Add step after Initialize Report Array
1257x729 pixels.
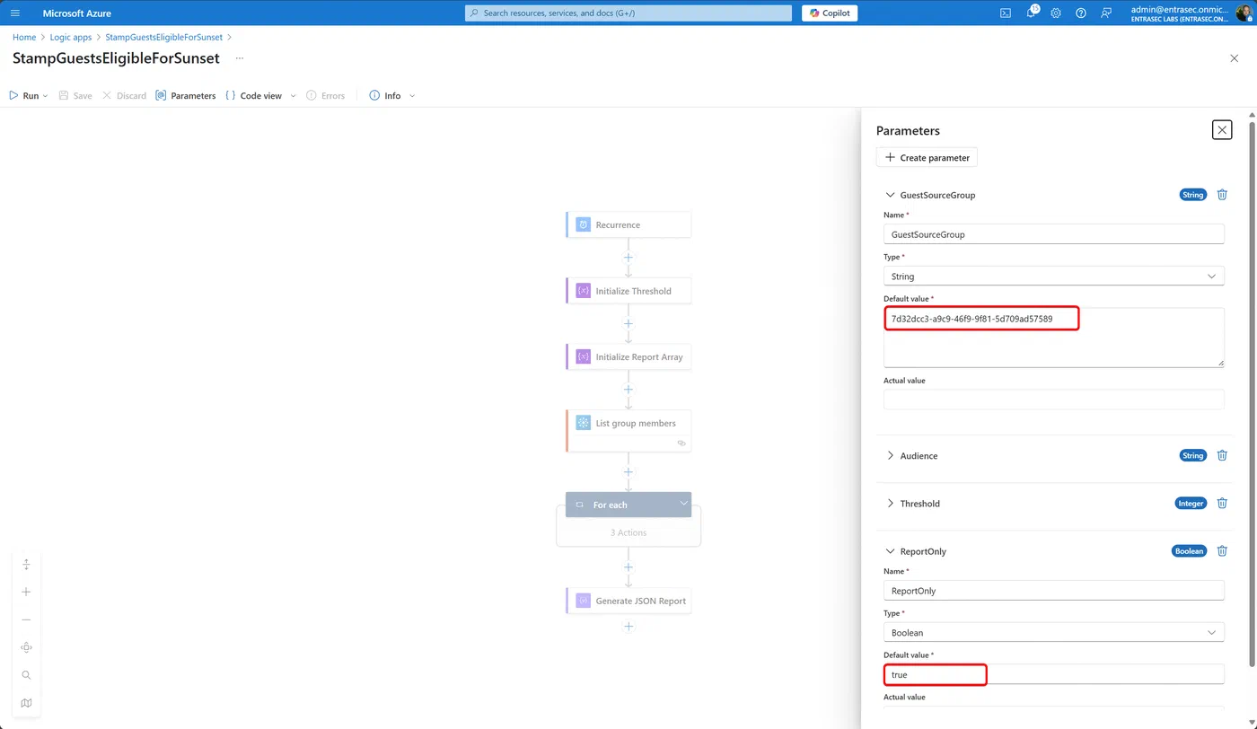(x=628, y=390)
